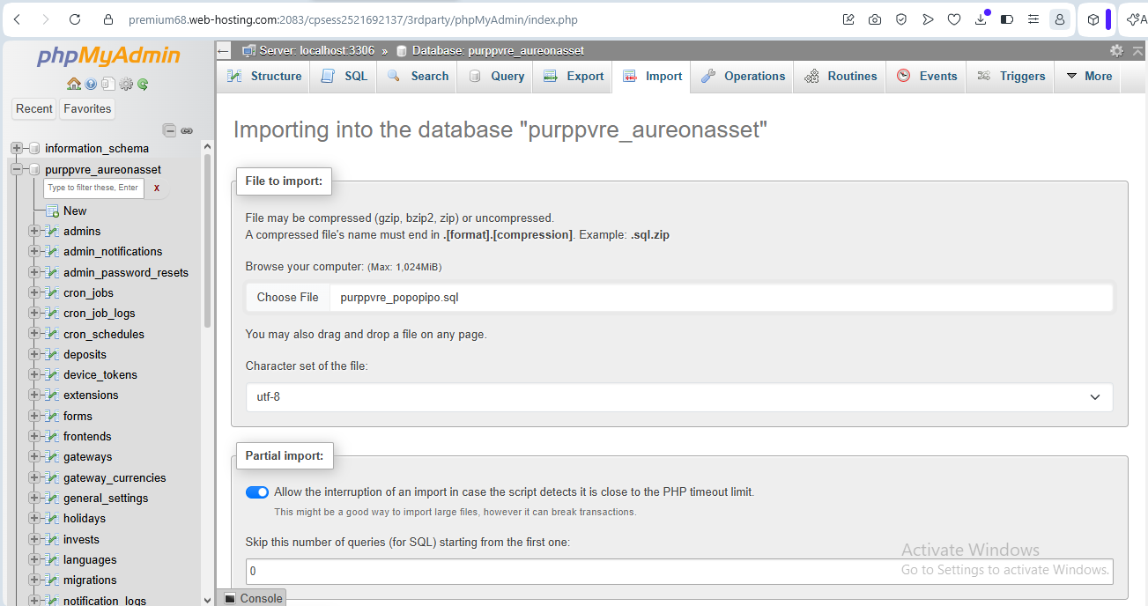Switch to the Structure tab
Image resolution: width=1148 pixels, height=606 pixels.
tap(264, 76)
